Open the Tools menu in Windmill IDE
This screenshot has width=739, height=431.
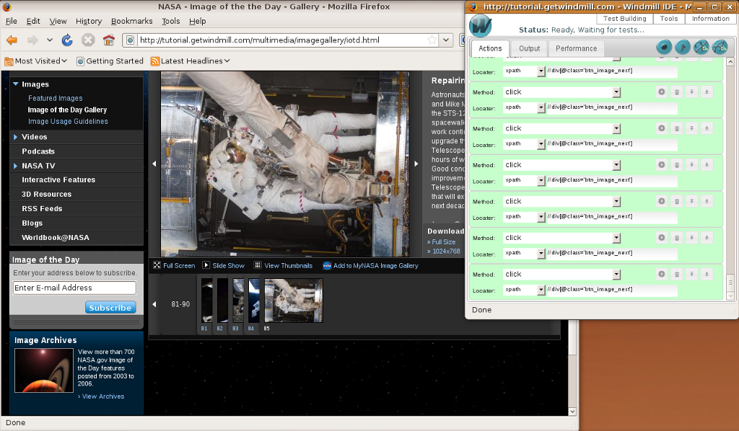point(669,19)
